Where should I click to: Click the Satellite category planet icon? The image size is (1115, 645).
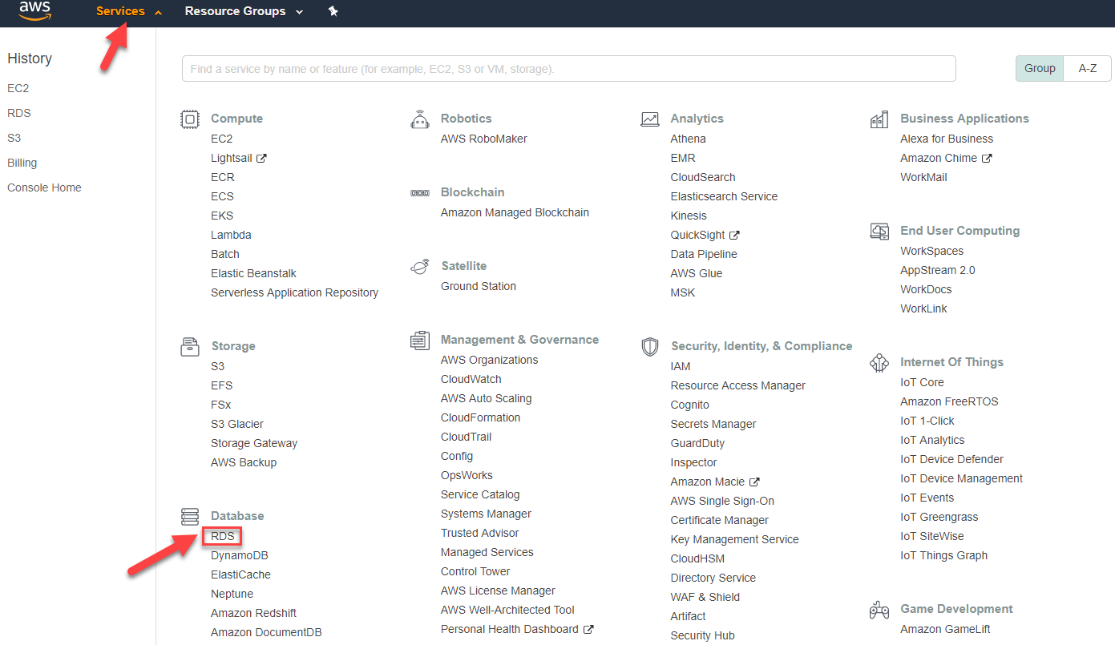pos(419,267)
